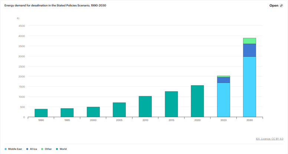288x154 pixels.
Task: Toggle the Other legend series
Action: [x=48, y=149]
